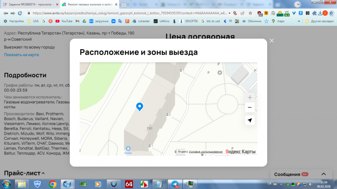The image size is (337, 189).
Task: Zoom out on the Yandex map
Action: pyautogui.click(x=250, y=107)
